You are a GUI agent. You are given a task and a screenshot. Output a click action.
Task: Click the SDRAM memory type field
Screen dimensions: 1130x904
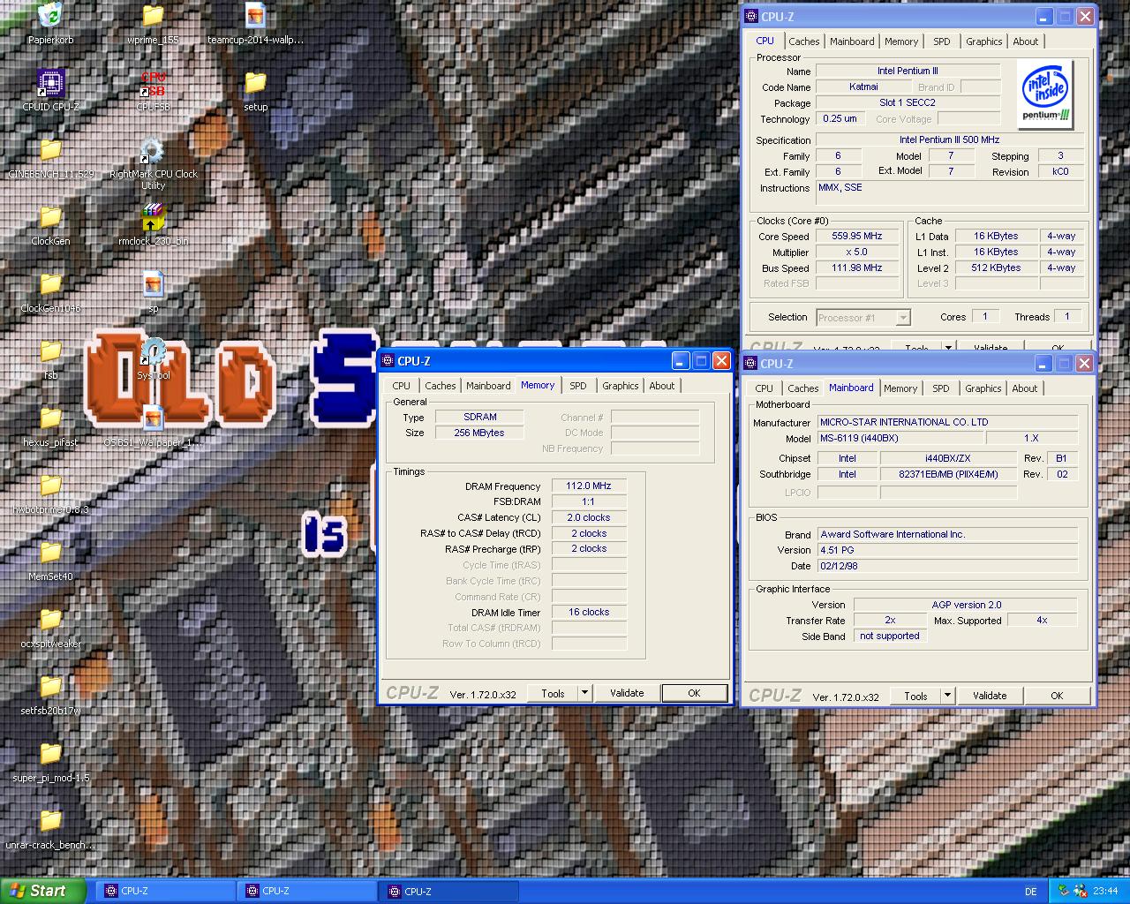[x=479, y=417]
